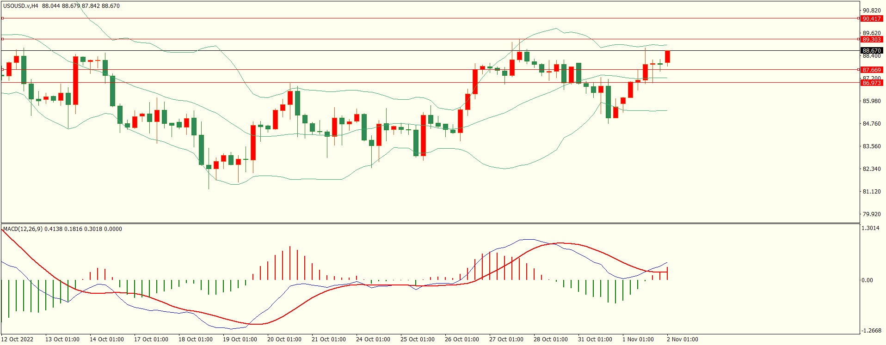This screenshot has width=886, height=345.
Task: Click the MACD(12,26,9) indicator label
Action: [x=23, y=229]
